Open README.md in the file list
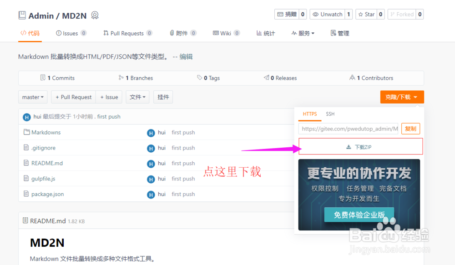The width and height of the screenshot is (455, 265). [47, 163]
